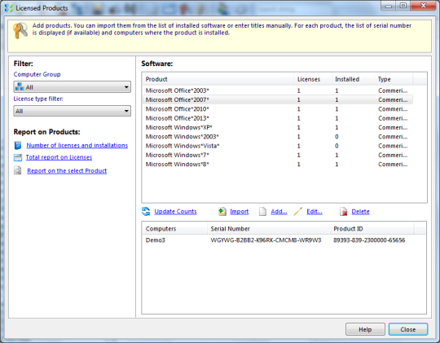
Task: Select the Microsoft Windows*7* row
Action: 278,155
